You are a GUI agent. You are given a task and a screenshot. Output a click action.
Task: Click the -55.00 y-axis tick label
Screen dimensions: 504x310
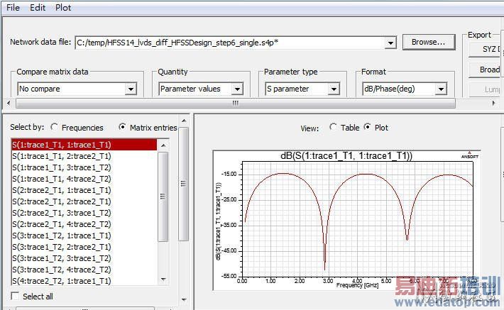tap(229, 276)
